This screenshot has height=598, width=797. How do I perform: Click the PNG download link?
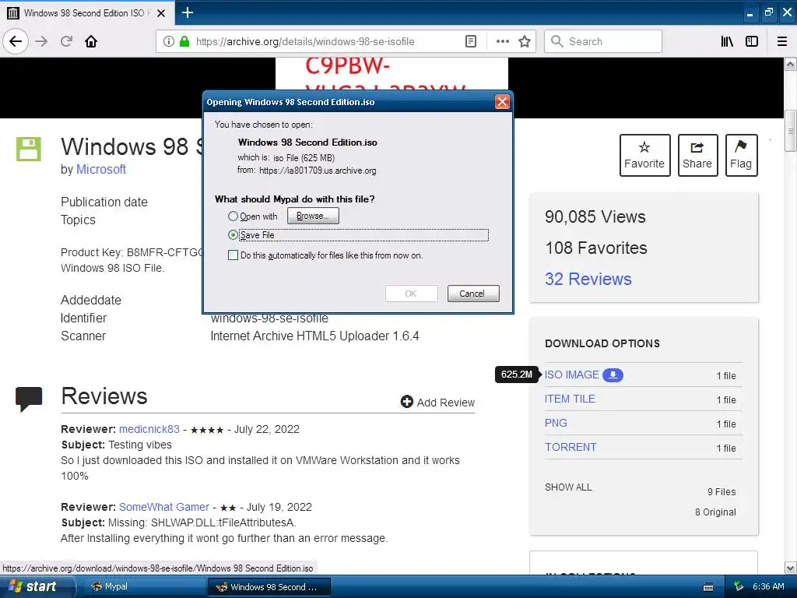click(556, 423)
